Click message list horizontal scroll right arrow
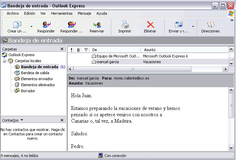The width and height of the screenshot is (236, 160). (x=225, y=69)
